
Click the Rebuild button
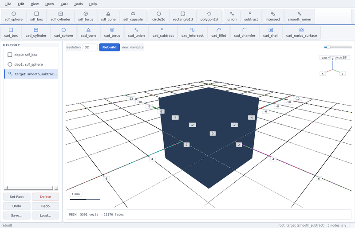click(109, 47)
